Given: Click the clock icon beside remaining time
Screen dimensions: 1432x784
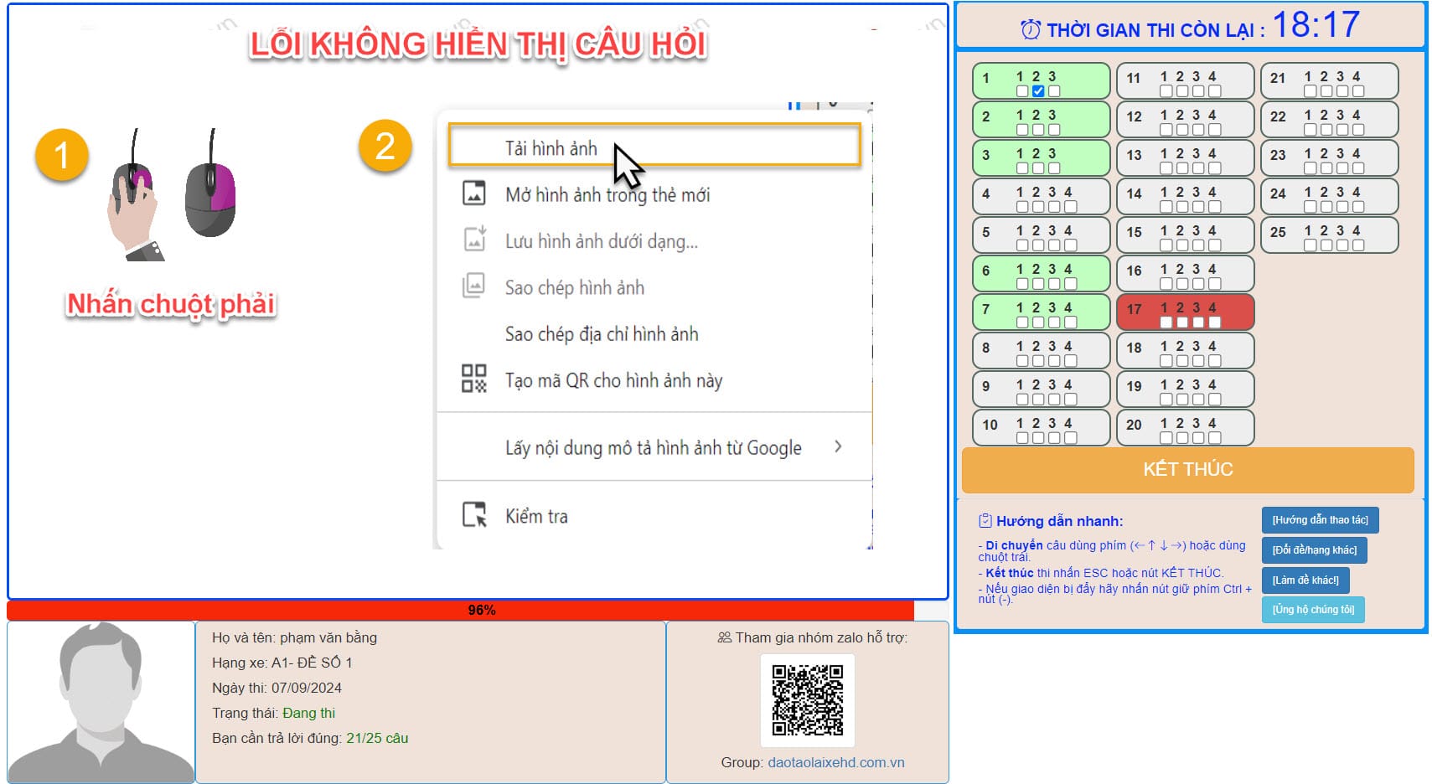Looking at the screenshot, I should 1031,30.
